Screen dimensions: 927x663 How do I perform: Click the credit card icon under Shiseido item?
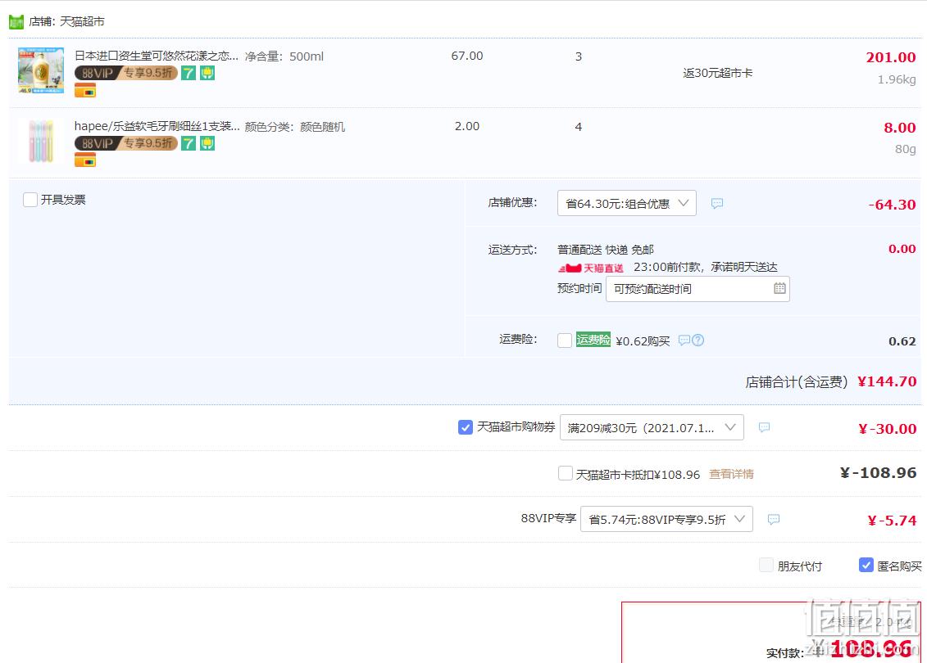tap(85, 91)
